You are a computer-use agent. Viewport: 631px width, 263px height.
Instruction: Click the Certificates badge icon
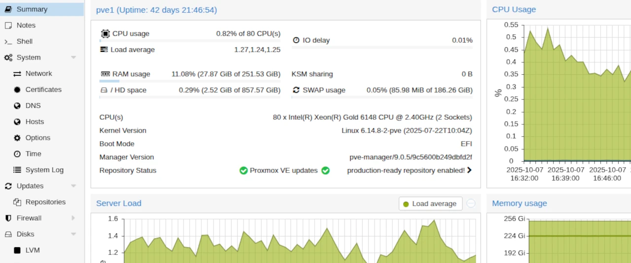point(17,90)
